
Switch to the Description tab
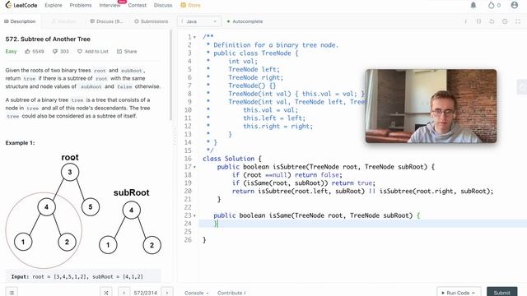[20, 21]
